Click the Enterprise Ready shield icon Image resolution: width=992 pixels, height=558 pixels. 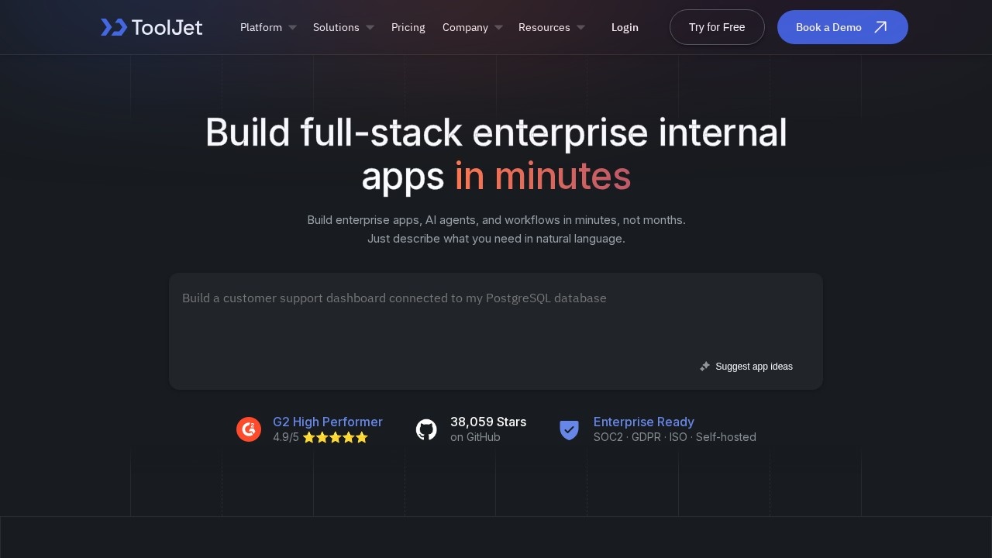coord(570,429)
